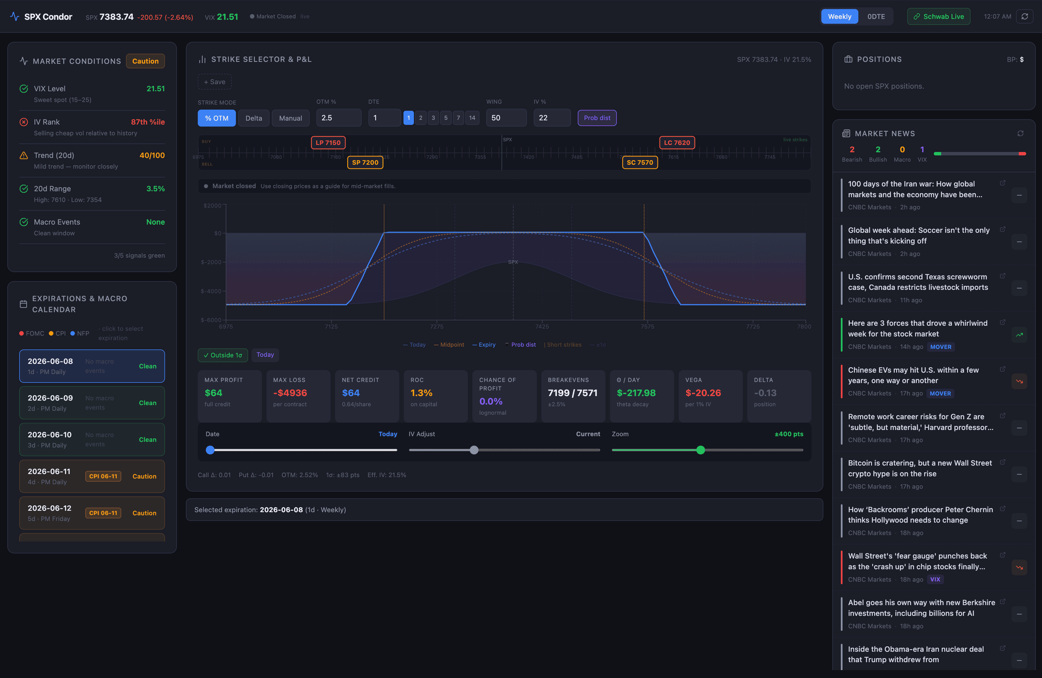Click bullish trend icon on whirlwind week article
The width and height of the screenshot is (1042, 678).
coord(1019,335)
